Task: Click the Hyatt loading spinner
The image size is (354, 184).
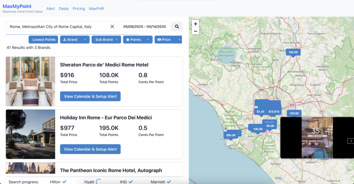Action: click(99, 182)
